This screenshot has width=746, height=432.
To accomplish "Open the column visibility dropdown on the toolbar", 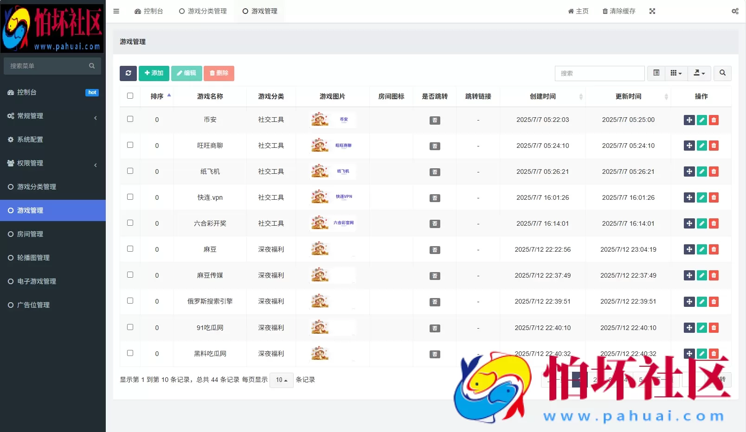I will 676,73.
